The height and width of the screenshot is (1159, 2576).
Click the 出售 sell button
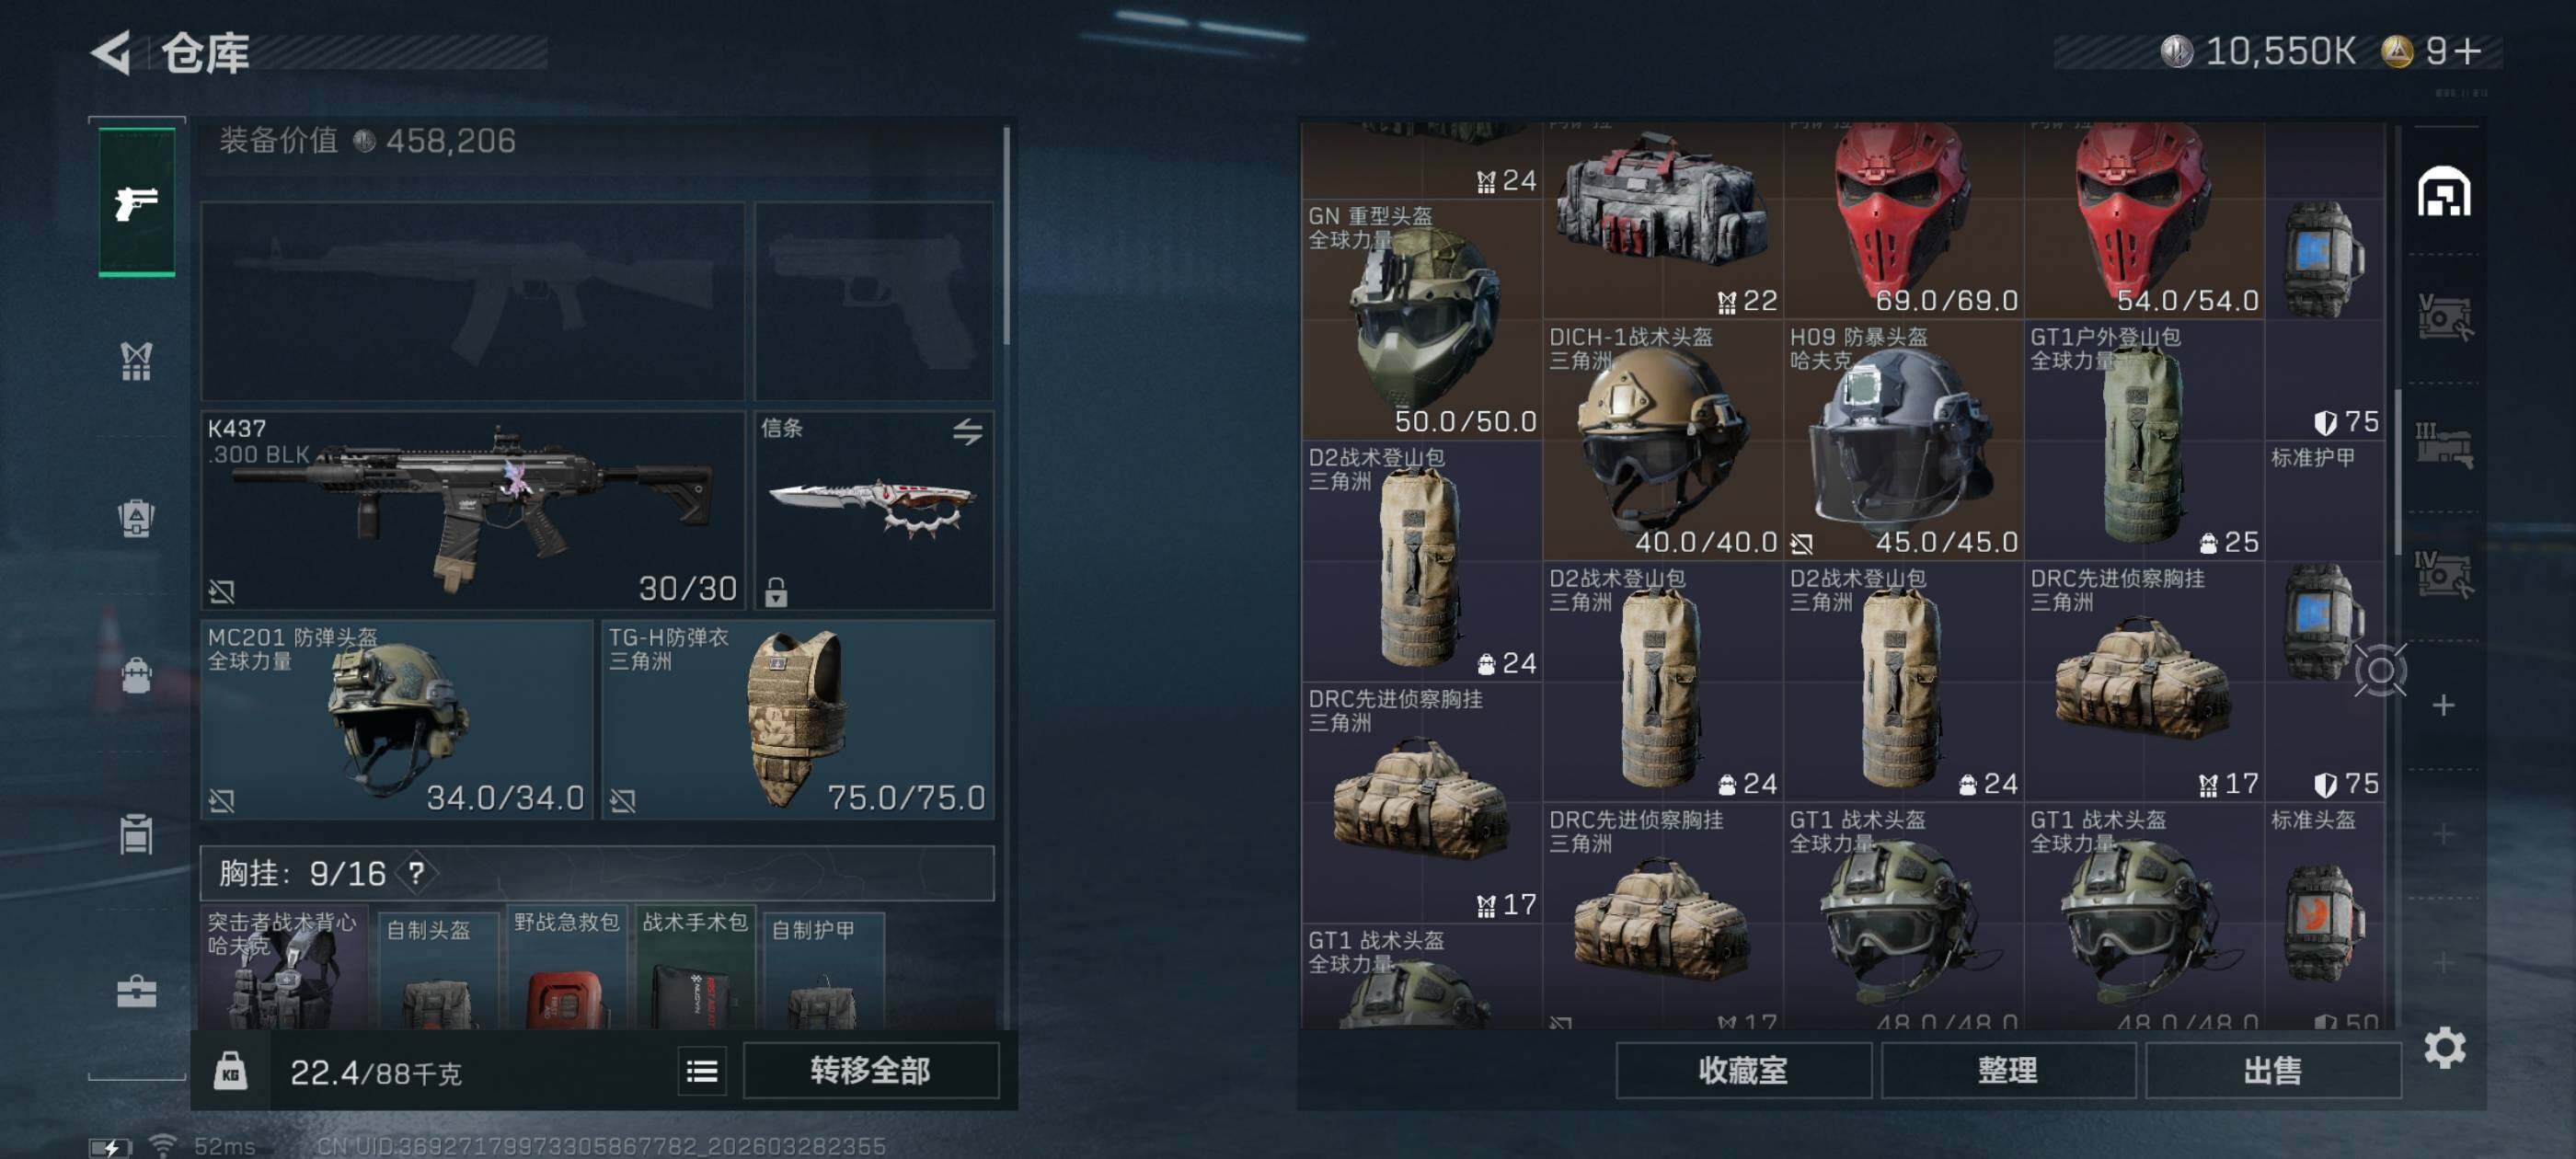tap(2272, 1071)
